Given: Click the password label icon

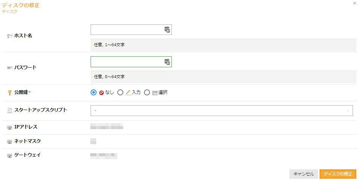Looking at the screenshot, I should [10, 68].
